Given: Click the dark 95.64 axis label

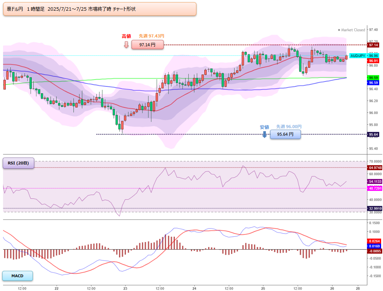Looking at the screenshot, I should 373,135.
